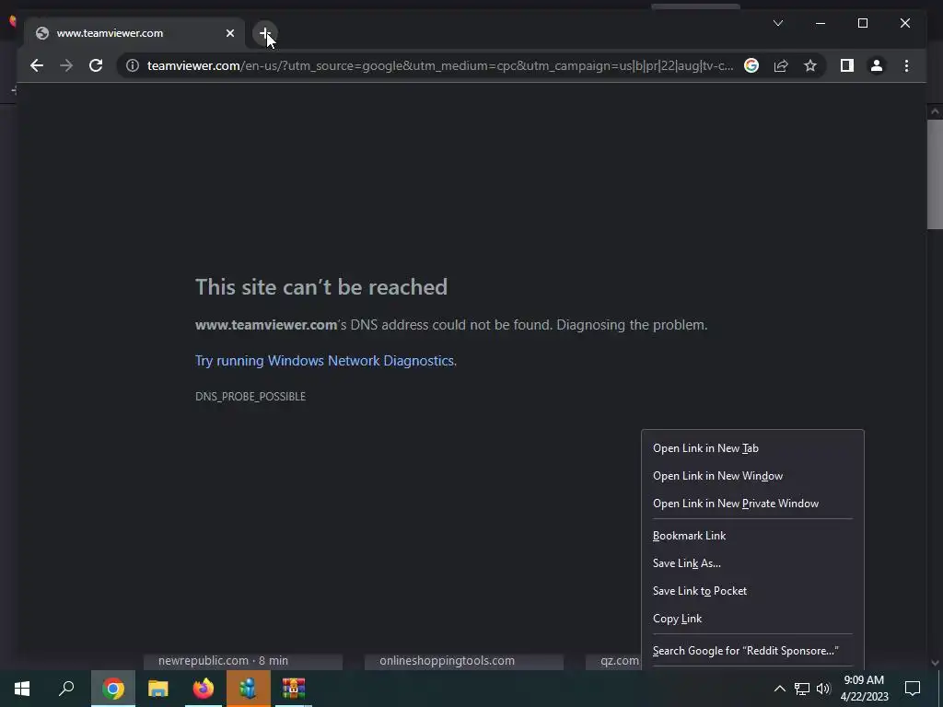Select the www.teamviewer.com tab
Screen dimensions: 943x707
pyautogui.click(x=134, y=33)
